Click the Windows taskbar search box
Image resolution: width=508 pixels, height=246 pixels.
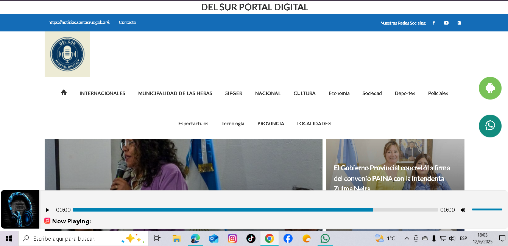(x=83, y=238)
